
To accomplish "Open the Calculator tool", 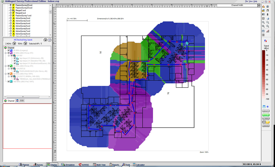I will click(138, 165).
